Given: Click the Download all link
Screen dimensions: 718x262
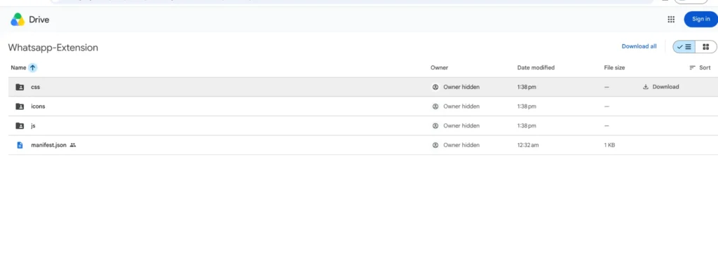Looking at the screenshot, I should 639,46.
